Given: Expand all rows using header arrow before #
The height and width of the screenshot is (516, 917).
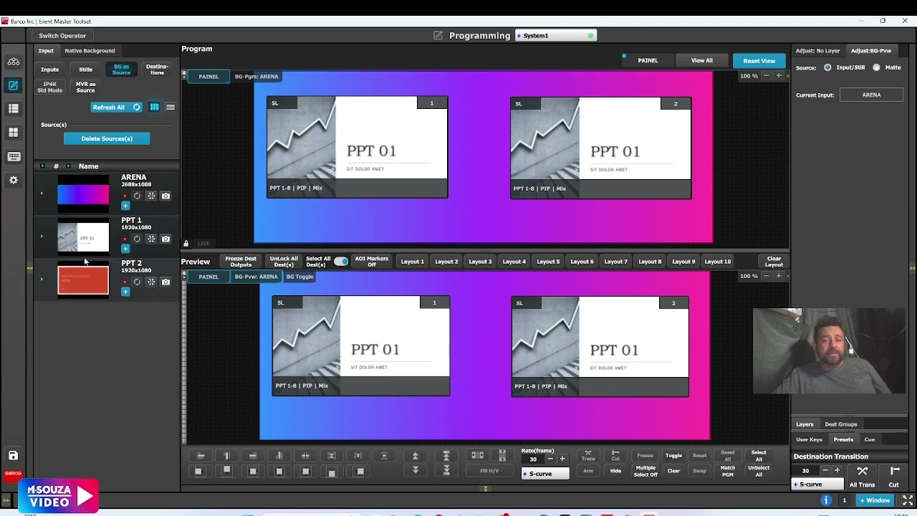Looking at the screenshot, I should pos(42,166).
